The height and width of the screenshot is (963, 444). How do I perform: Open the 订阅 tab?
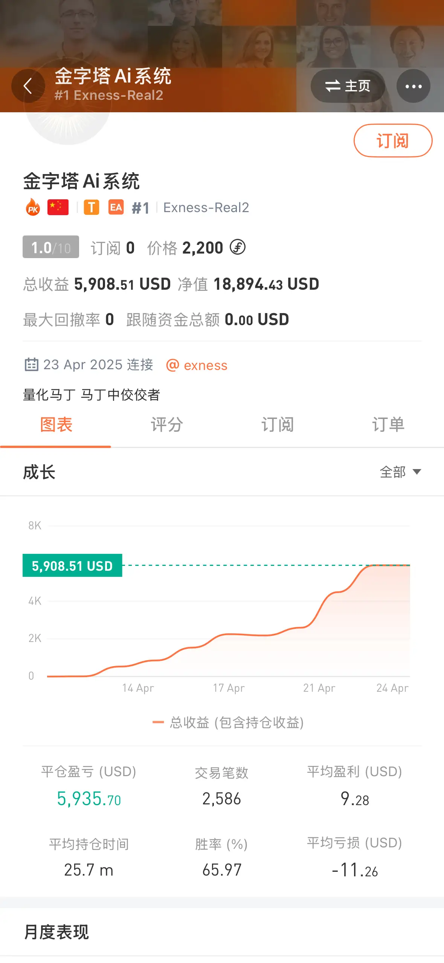pos(278,425)
